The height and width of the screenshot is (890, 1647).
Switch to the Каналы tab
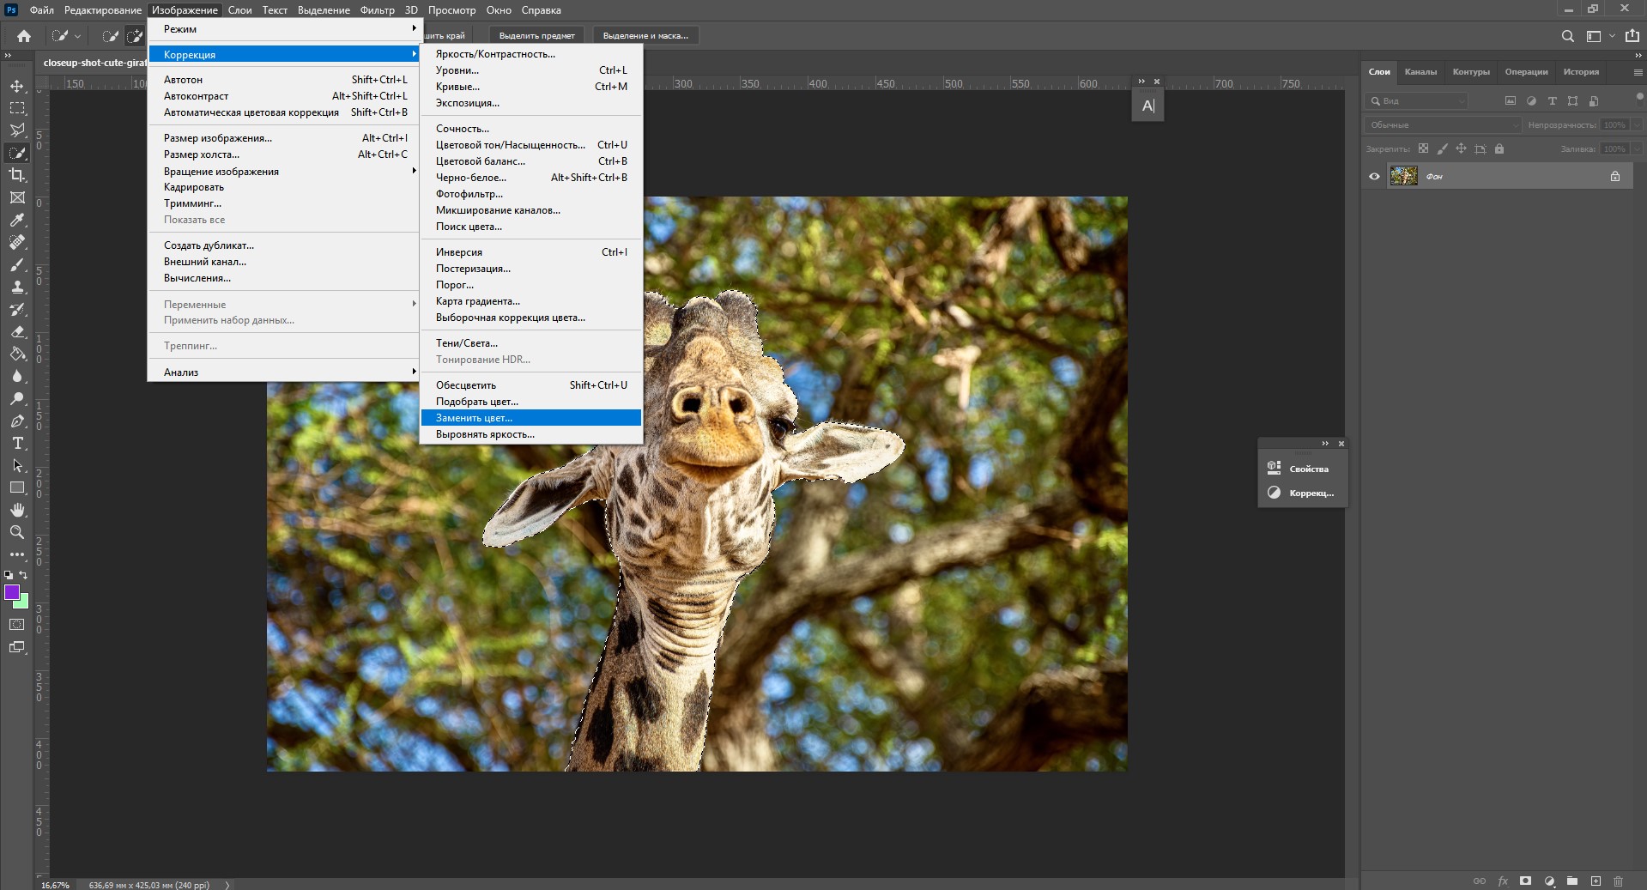pyautogui.click(x=1420, y=72)
